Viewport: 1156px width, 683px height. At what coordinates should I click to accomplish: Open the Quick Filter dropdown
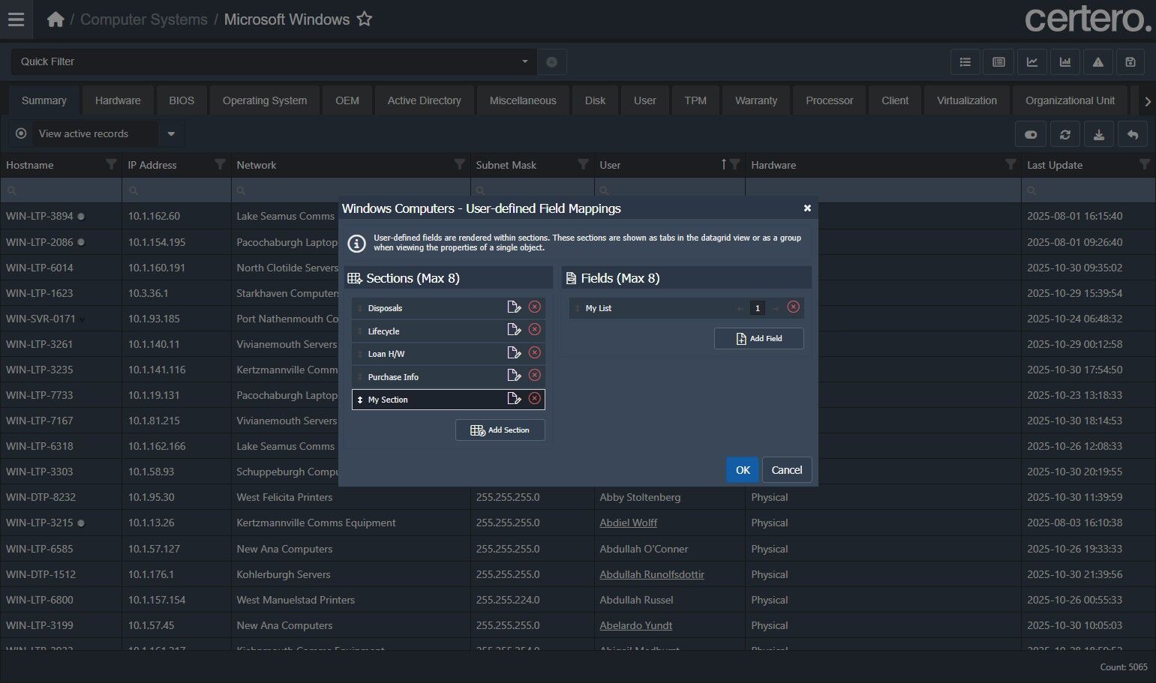coord(524,61)
